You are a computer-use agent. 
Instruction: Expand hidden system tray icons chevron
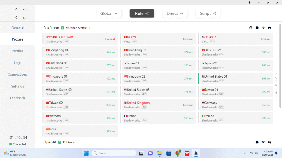click(x=245, y=153)
